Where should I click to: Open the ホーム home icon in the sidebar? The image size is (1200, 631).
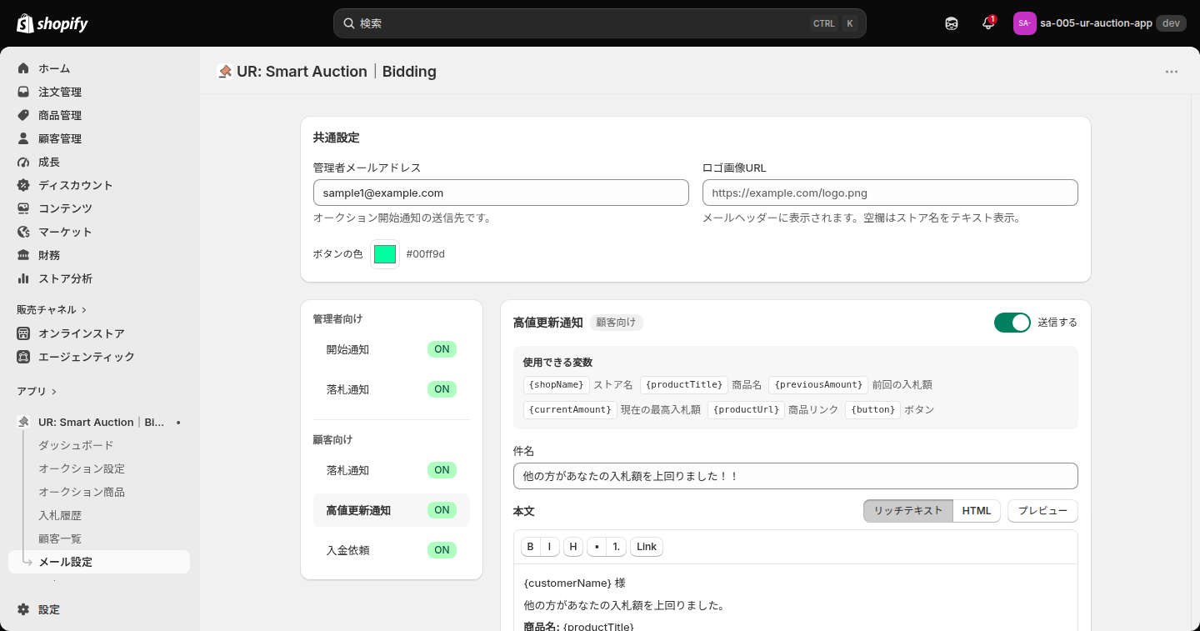click(x=23, y=68)
